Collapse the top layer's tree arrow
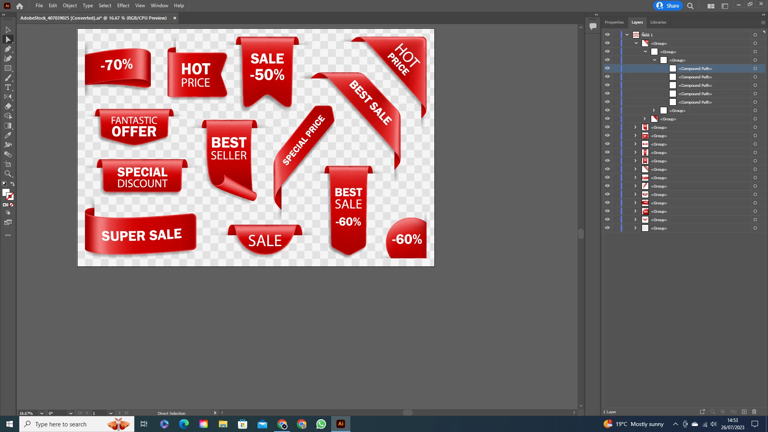This screenshot has height=432, width=768. click(x=627, y=35)
